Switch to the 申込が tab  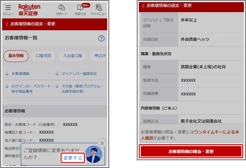click(98, 56)
